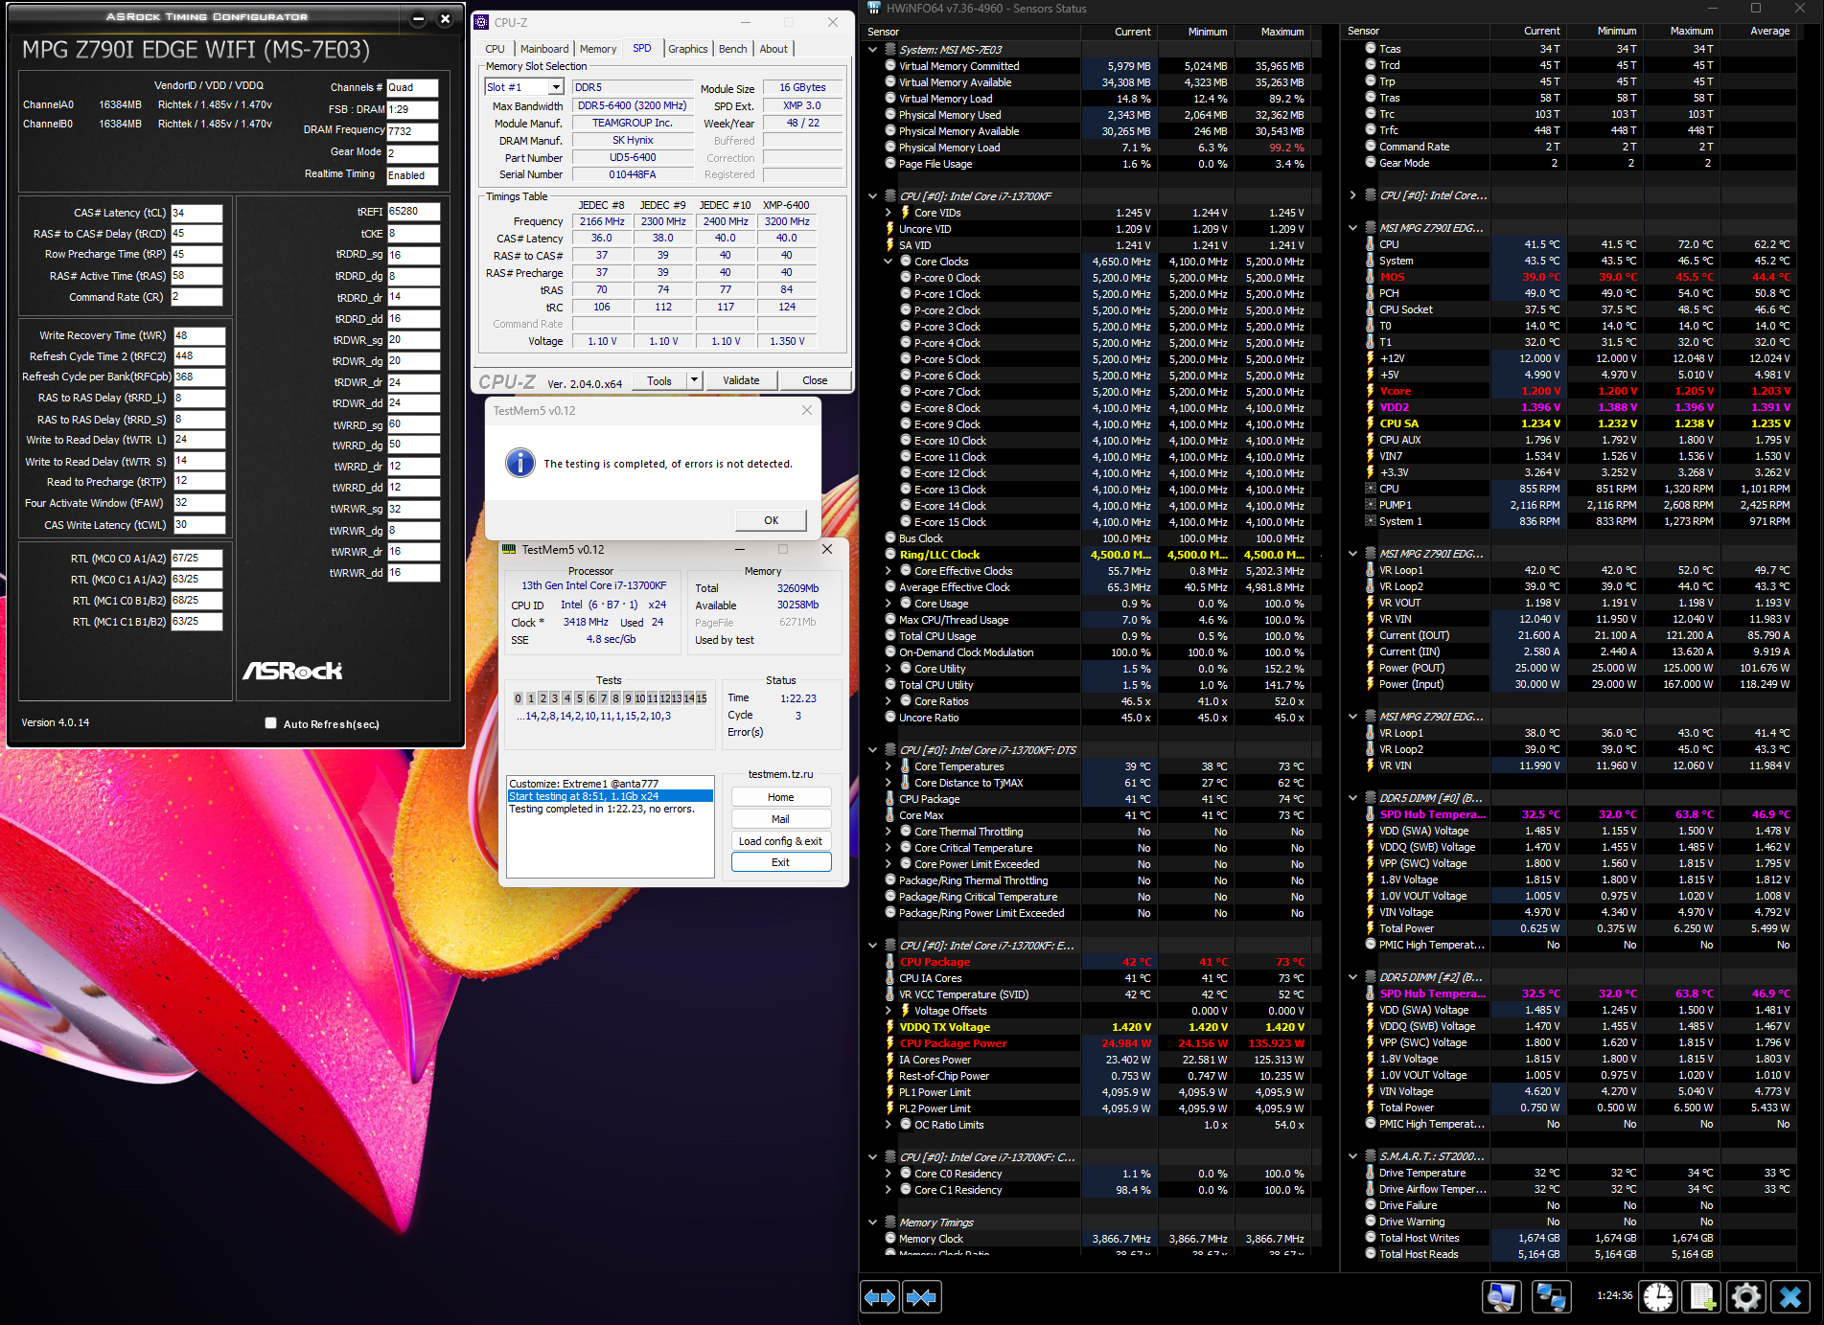Click thermometer icon beside PCH temperature
This screenshot has width=1824, height=1325.
click(x=1371, y=293)
